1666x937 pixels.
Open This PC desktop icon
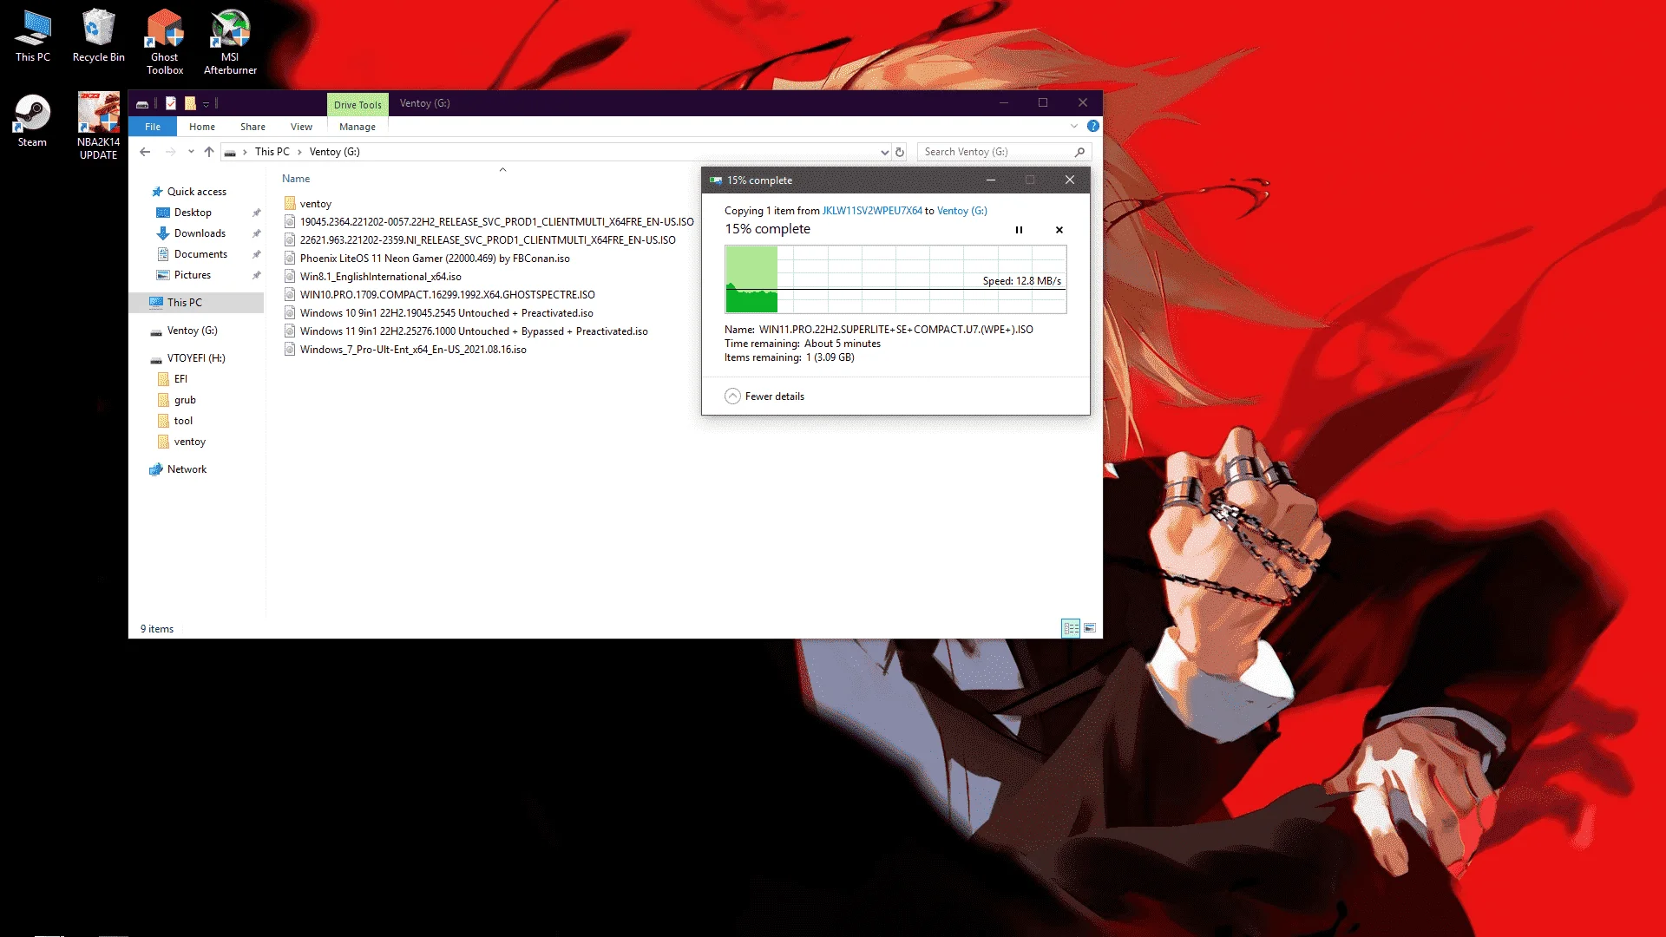coord(33,36)
